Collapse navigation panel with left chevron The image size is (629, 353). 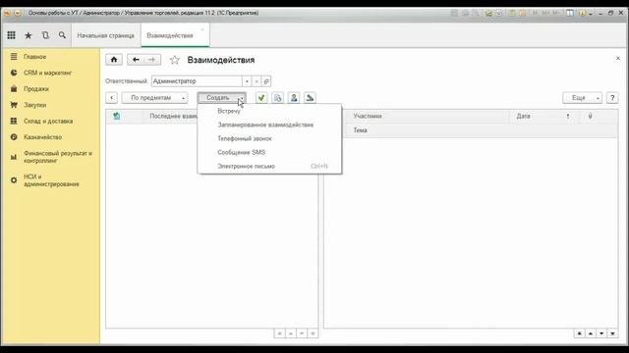point(111,98)
